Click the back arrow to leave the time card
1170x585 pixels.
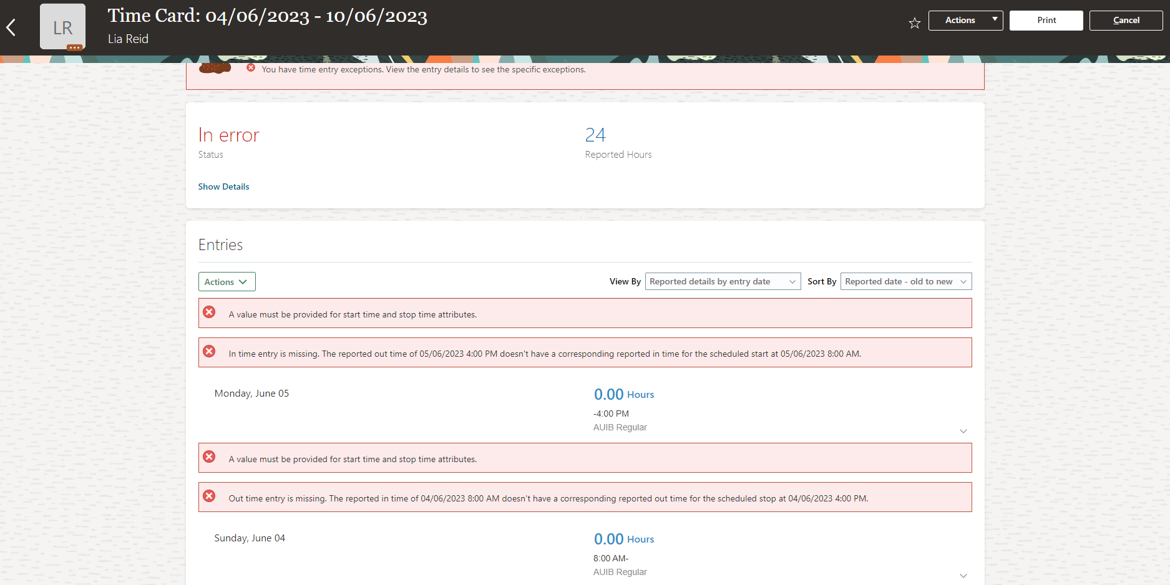pos(11,27)
